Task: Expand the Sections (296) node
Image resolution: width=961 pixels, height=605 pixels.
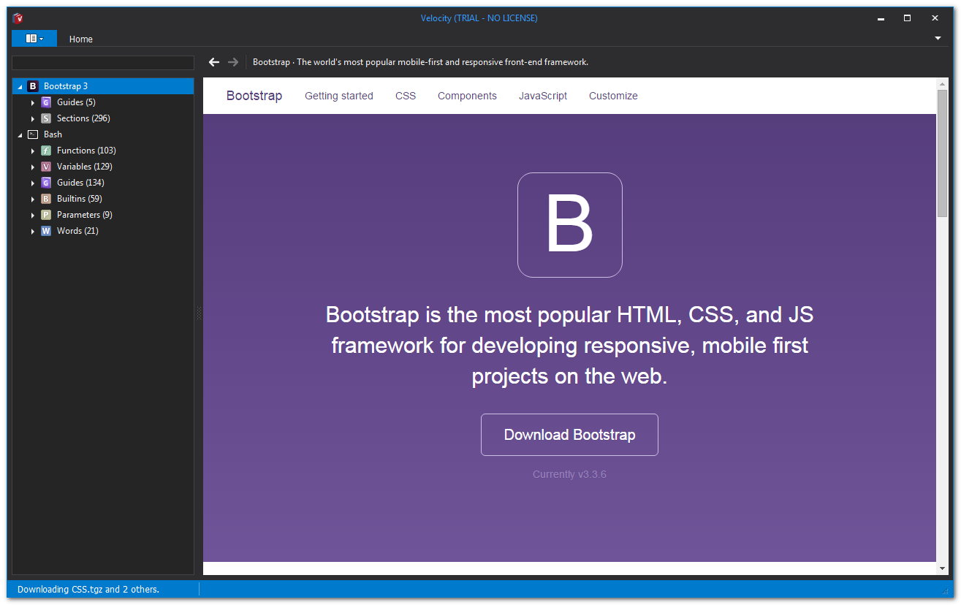Action: tap(33, 119)
